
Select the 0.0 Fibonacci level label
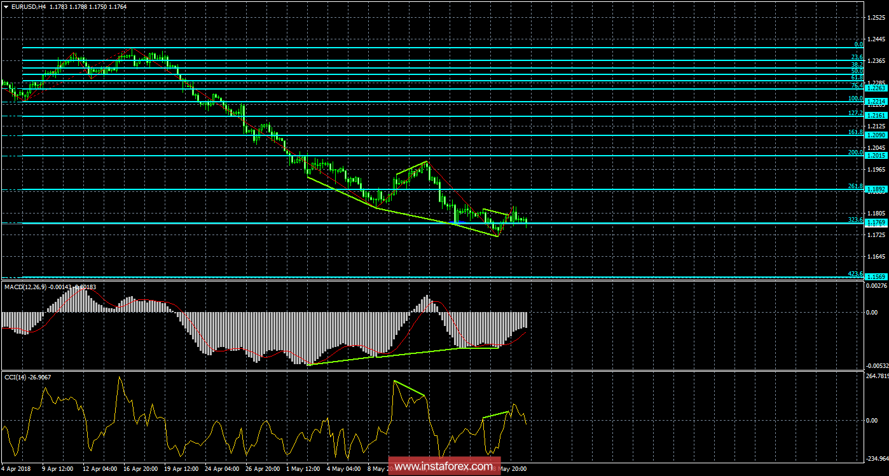point(858,44)
